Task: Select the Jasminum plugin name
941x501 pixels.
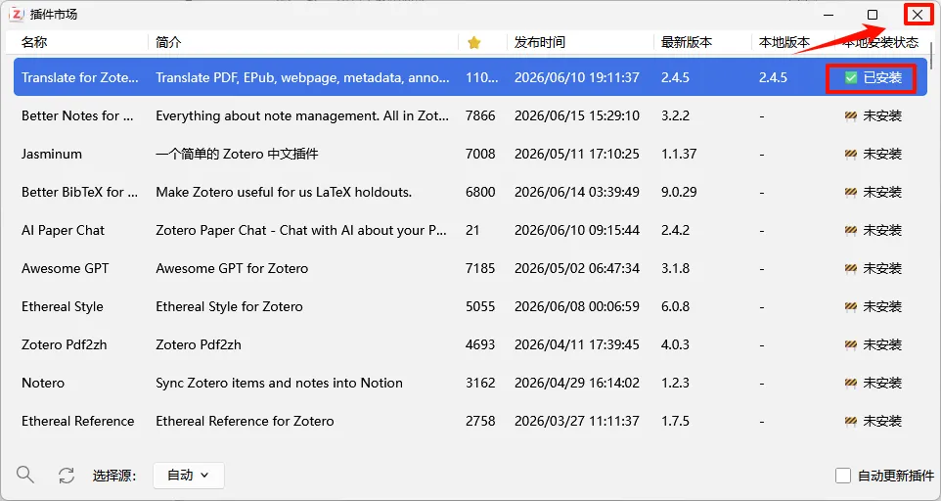Action: [52, 155]
